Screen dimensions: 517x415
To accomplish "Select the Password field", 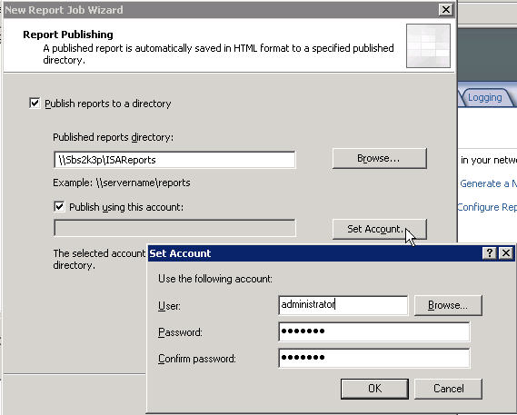I will click(374, 331).
